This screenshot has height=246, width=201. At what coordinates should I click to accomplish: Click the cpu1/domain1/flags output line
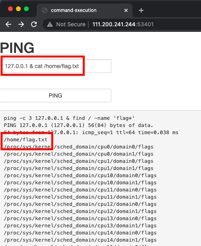[x=79, y=168]
